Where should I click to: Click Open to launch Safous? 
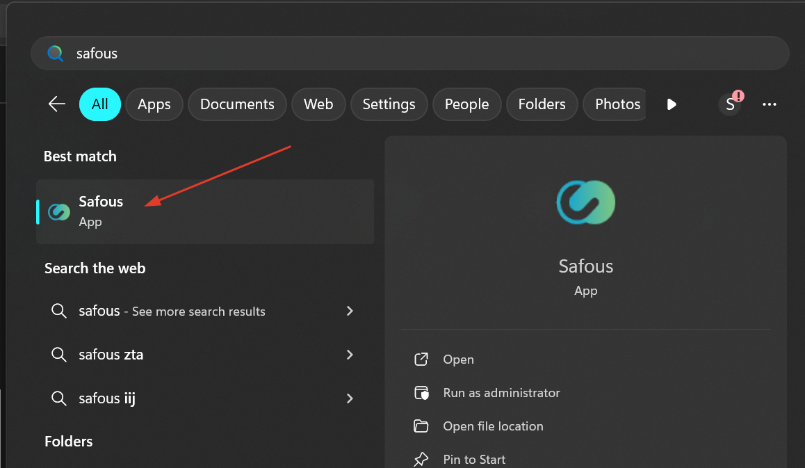(x=458, y=360)
